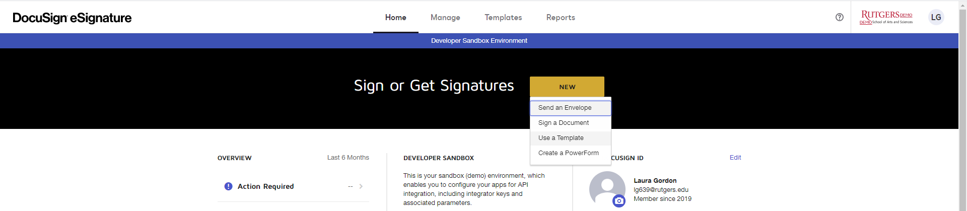Screen dimensions: 967x211
Task: Click the Rutgers Demo logo
Action: 886,17
